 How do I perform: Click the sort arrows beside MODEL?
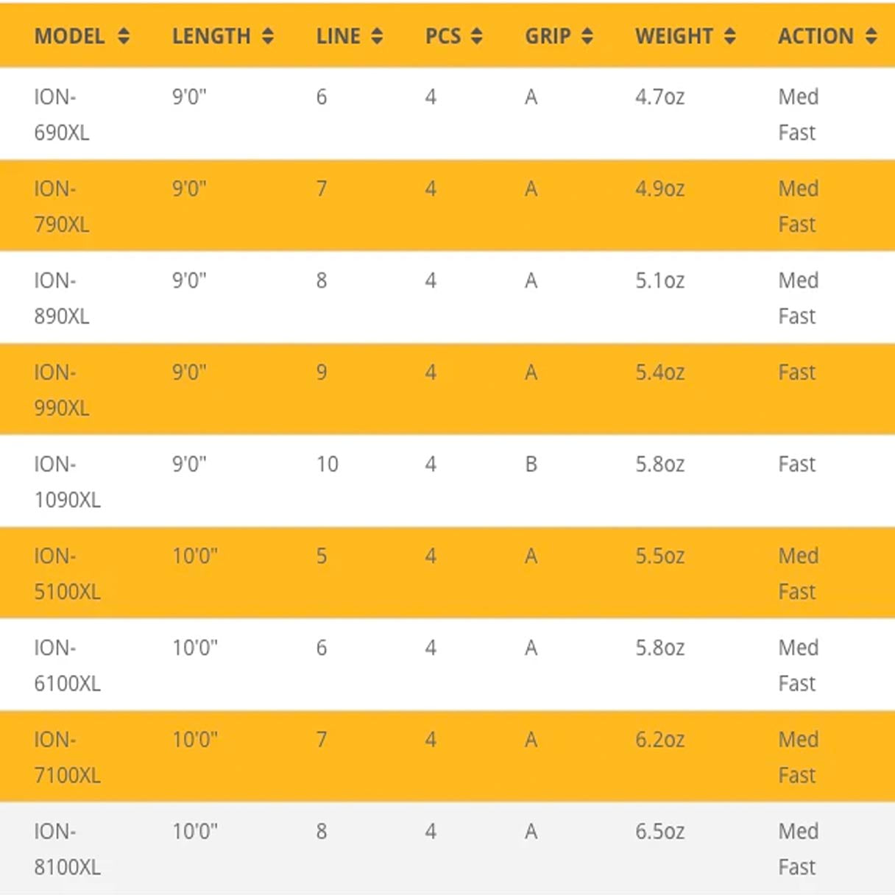point(123,36)
